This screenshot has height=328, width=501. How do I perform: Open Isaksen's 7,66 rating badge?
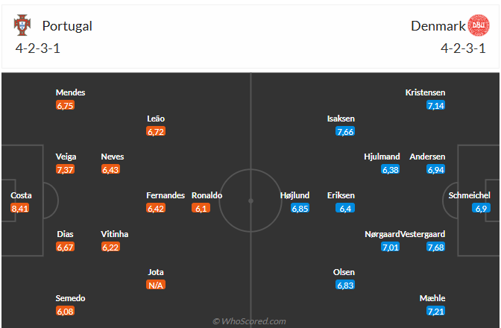point(345,131)
